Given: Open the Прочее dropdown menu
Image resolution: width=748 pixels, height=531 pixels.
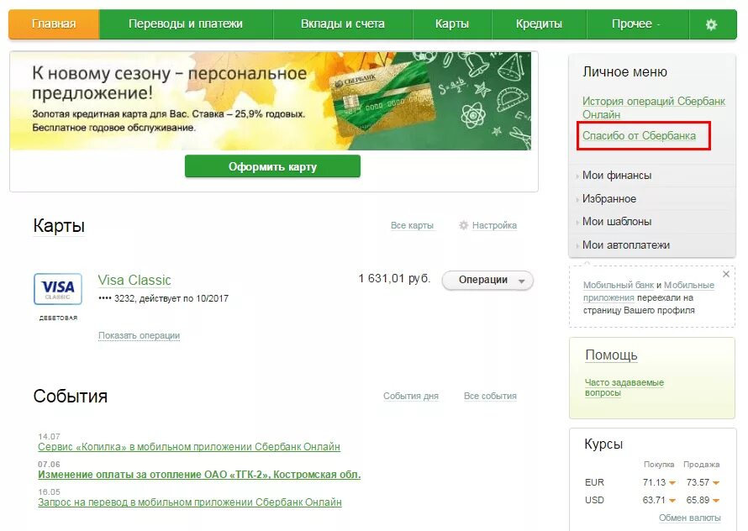Looking at the screenshot, I should (x=637, y=24).
